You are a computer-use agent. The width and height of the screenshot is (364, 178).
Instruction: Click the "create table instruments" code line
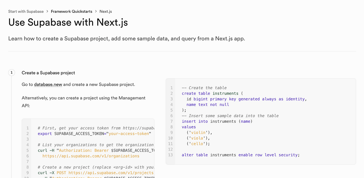pos(212,93)
